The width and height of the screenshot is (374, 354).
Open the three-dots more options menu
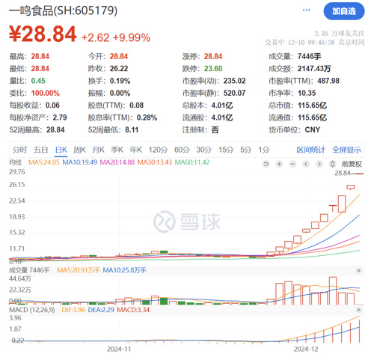[x=306, y=10]
